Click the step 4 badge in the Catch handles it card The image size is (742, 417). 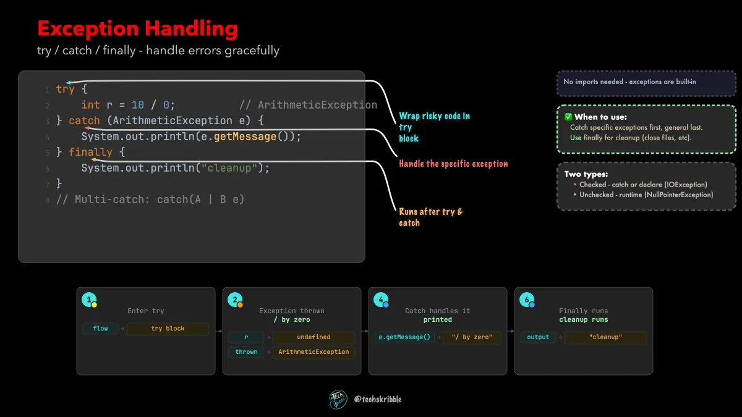pyautogui.click(x=381, y=300)
